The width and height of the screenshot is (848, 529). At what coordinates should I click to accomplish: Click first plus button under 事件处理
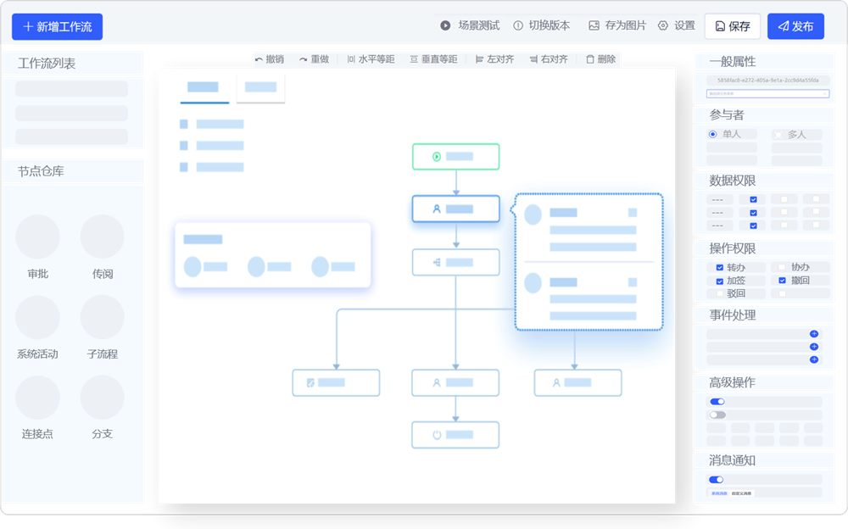point(814,334)
